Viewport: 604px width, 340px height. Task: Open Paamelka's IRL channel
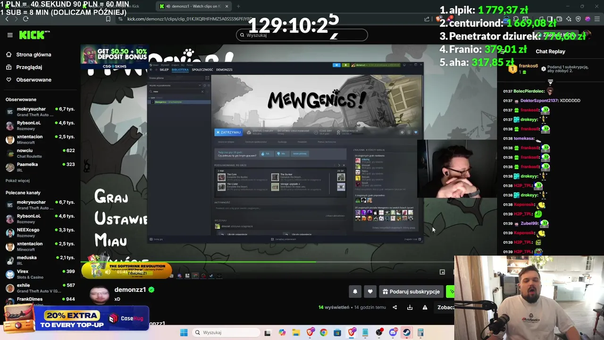[x=40, y=167]
